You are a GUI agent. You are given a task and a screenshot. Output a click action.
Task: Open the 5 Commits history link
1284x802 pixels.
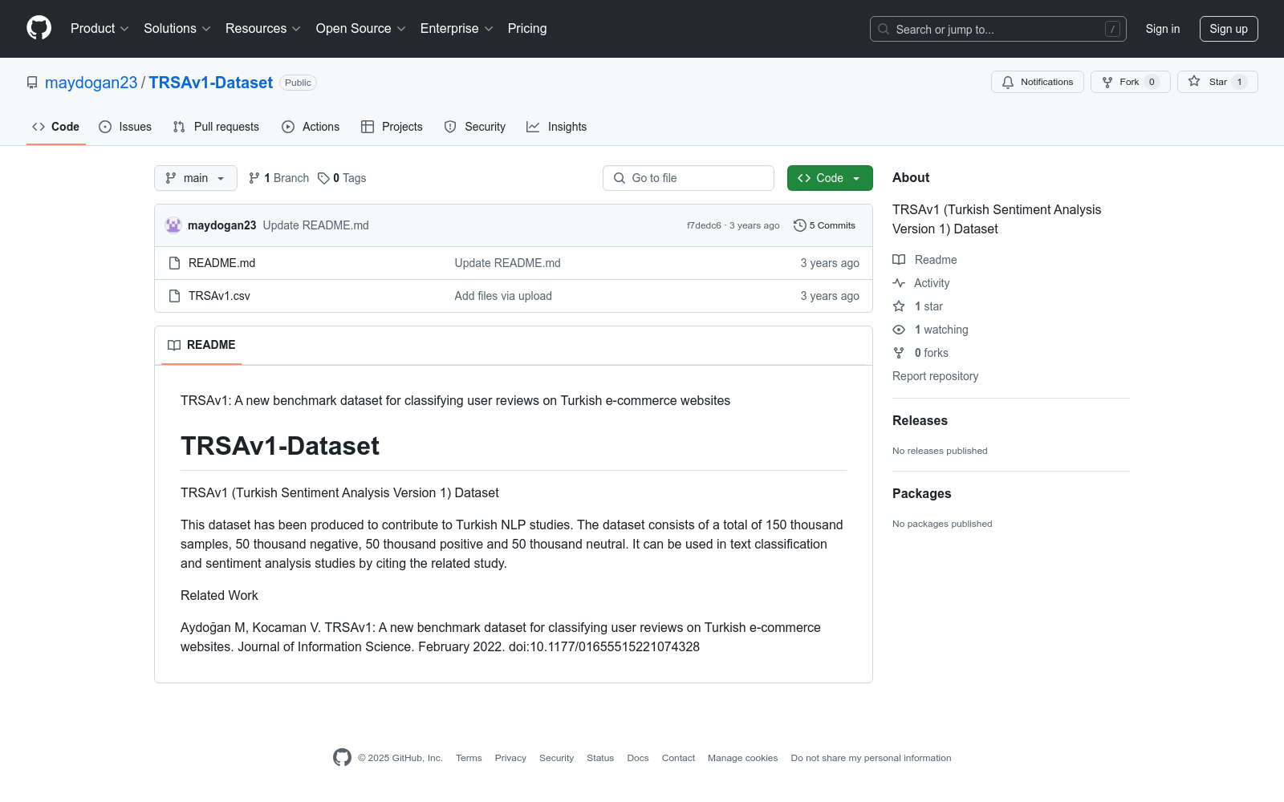(824, 225)
